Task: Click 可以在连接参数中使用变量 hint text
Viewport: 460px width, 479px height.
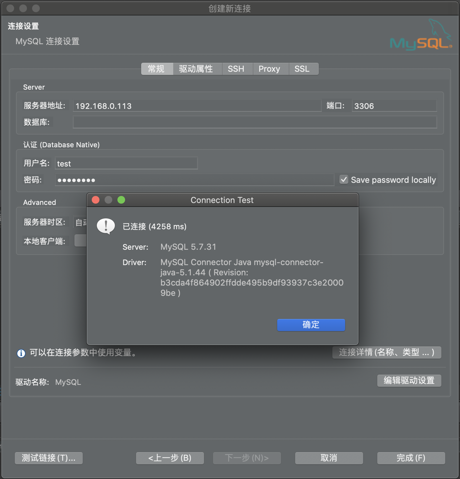Action: pyautogui.click(x=83, y=353)
